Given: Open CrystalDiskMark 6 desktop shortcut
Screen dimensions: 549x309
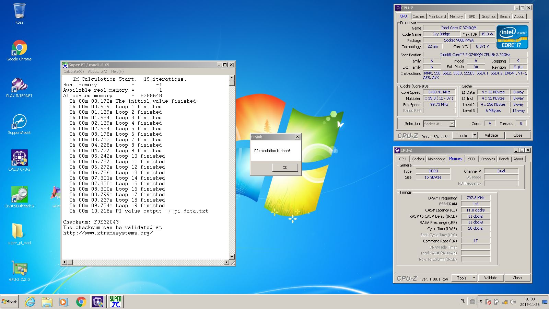Looking at the screenshot, I should click(19, 197).
